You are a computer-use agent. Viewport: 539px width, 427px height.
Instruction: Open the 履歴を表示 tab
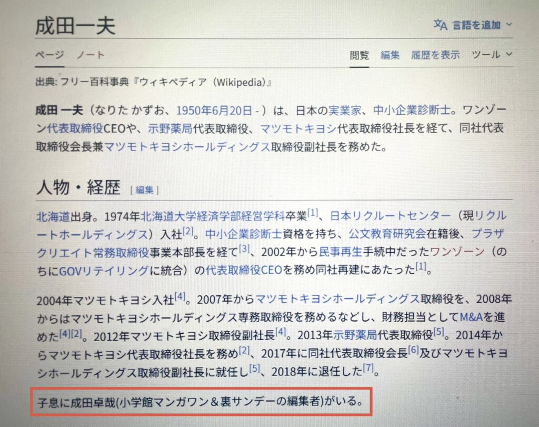tap(435, 55)
